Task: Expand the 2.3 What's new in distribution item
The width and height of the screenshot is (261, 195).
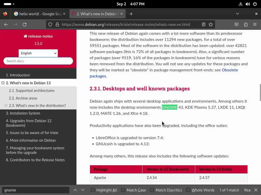Action: tap(6, 106)
